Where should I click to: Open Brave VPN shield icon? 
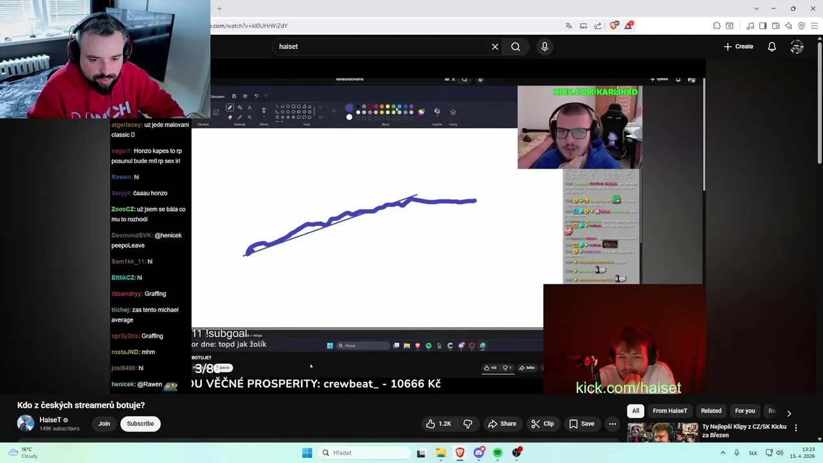click(x=801, y=26)
